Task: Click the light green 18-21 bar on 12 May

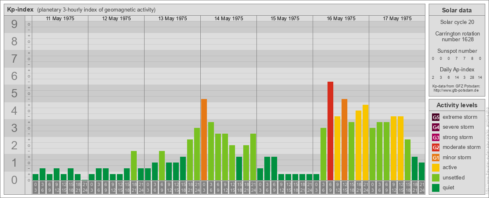Action: [x=134, y=166]
